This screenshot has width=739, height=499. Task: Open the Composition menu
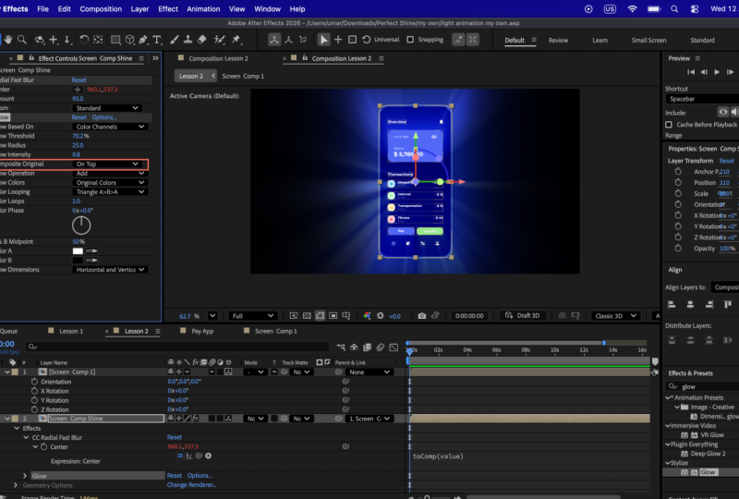[x=101, y=9]
